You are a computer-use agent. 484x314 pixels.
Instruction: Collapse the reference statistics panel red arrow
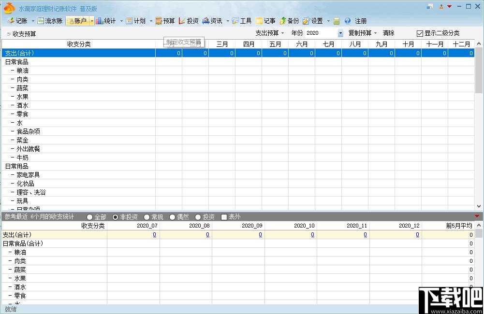477,216
